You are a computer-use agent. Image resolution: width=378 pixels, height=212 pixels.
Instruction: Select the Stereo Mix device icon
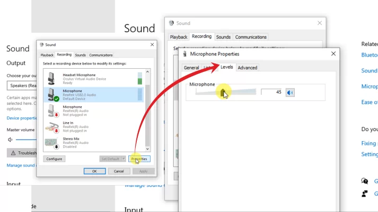[x=52, y=143]
